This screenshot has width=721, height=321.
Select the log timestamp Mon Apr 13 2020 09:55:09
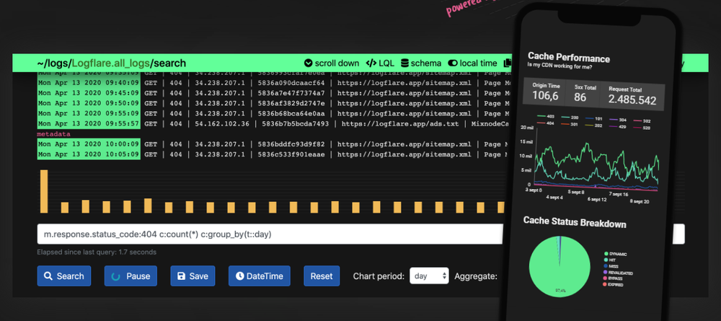(x=88, y=113)
